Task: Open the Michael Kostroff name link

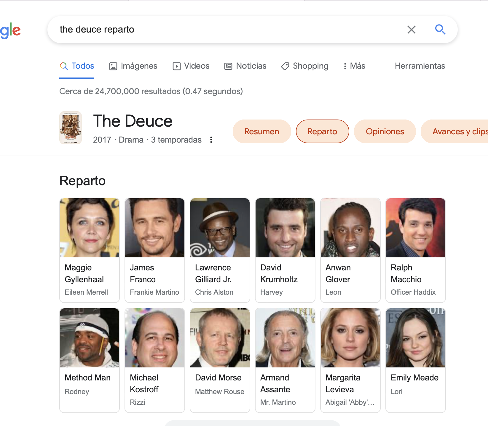Action: coord(144,383)
